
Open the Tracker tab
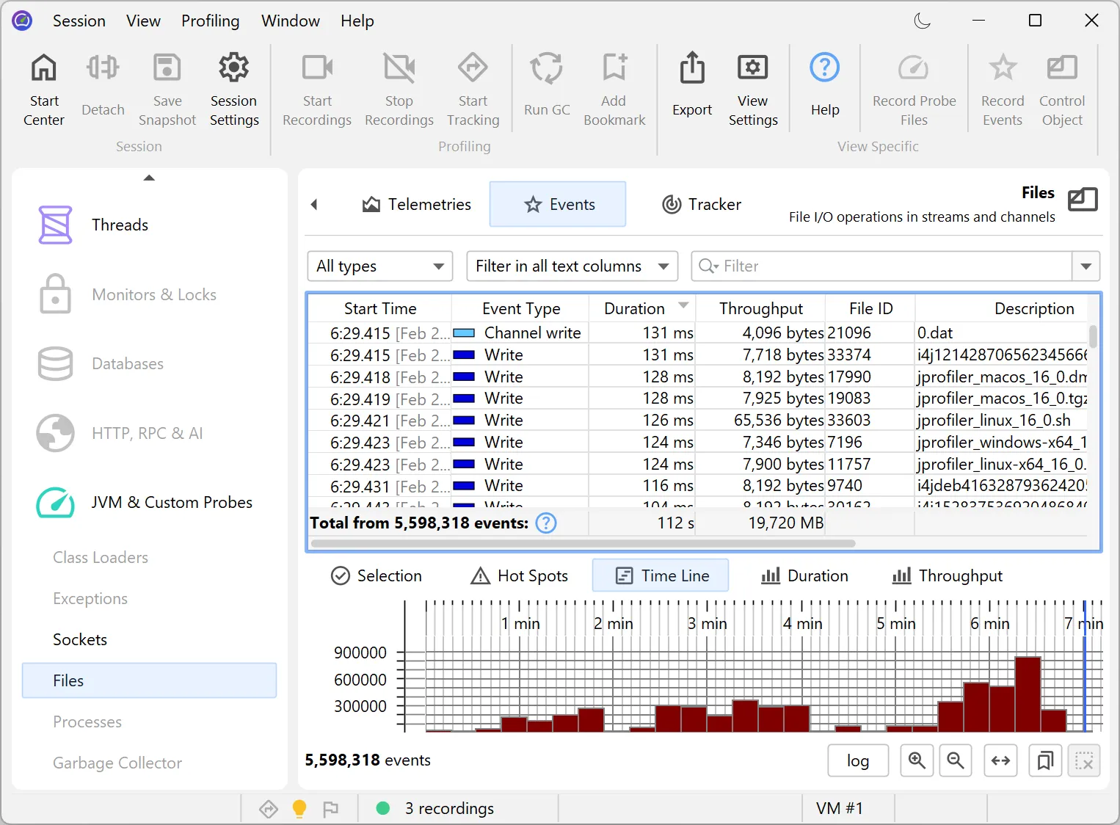click(701, 204)
